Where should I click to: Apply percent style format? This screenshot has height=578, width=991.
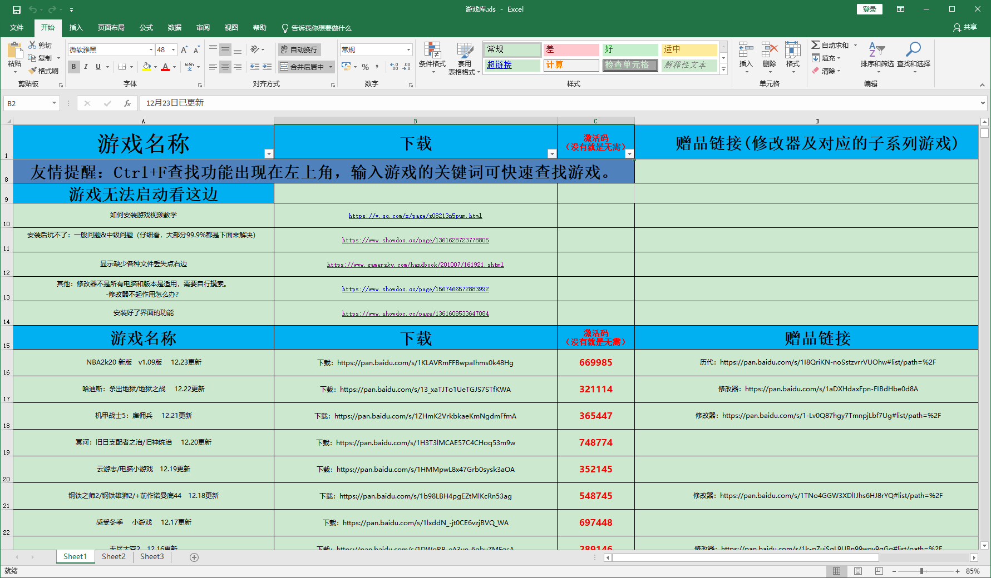(365, 67)
